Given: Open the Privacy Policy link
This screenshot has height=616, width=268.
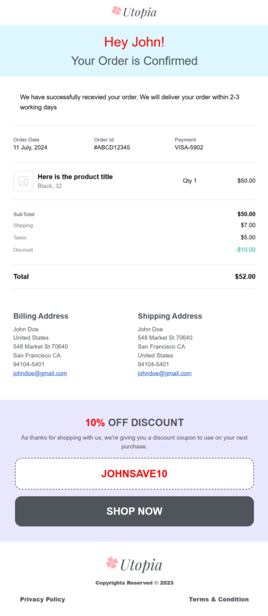Looking at the screenshot, I should pos(43,599).
